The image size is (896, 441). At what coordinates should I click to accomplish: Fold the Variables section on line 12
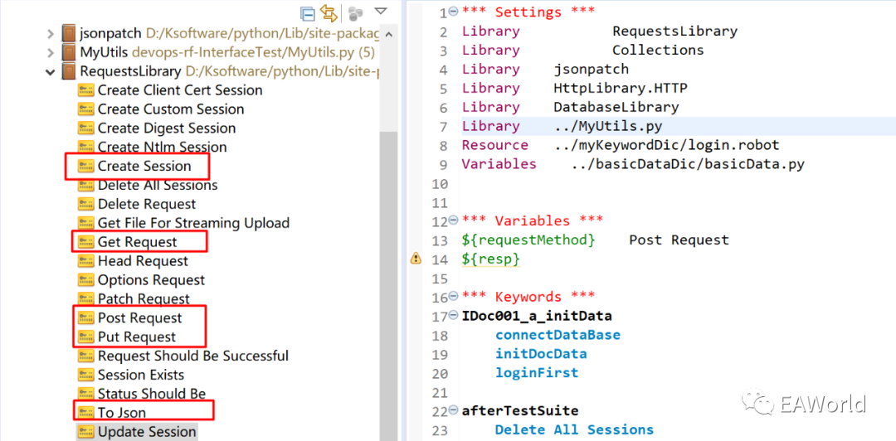coord(454,220)
